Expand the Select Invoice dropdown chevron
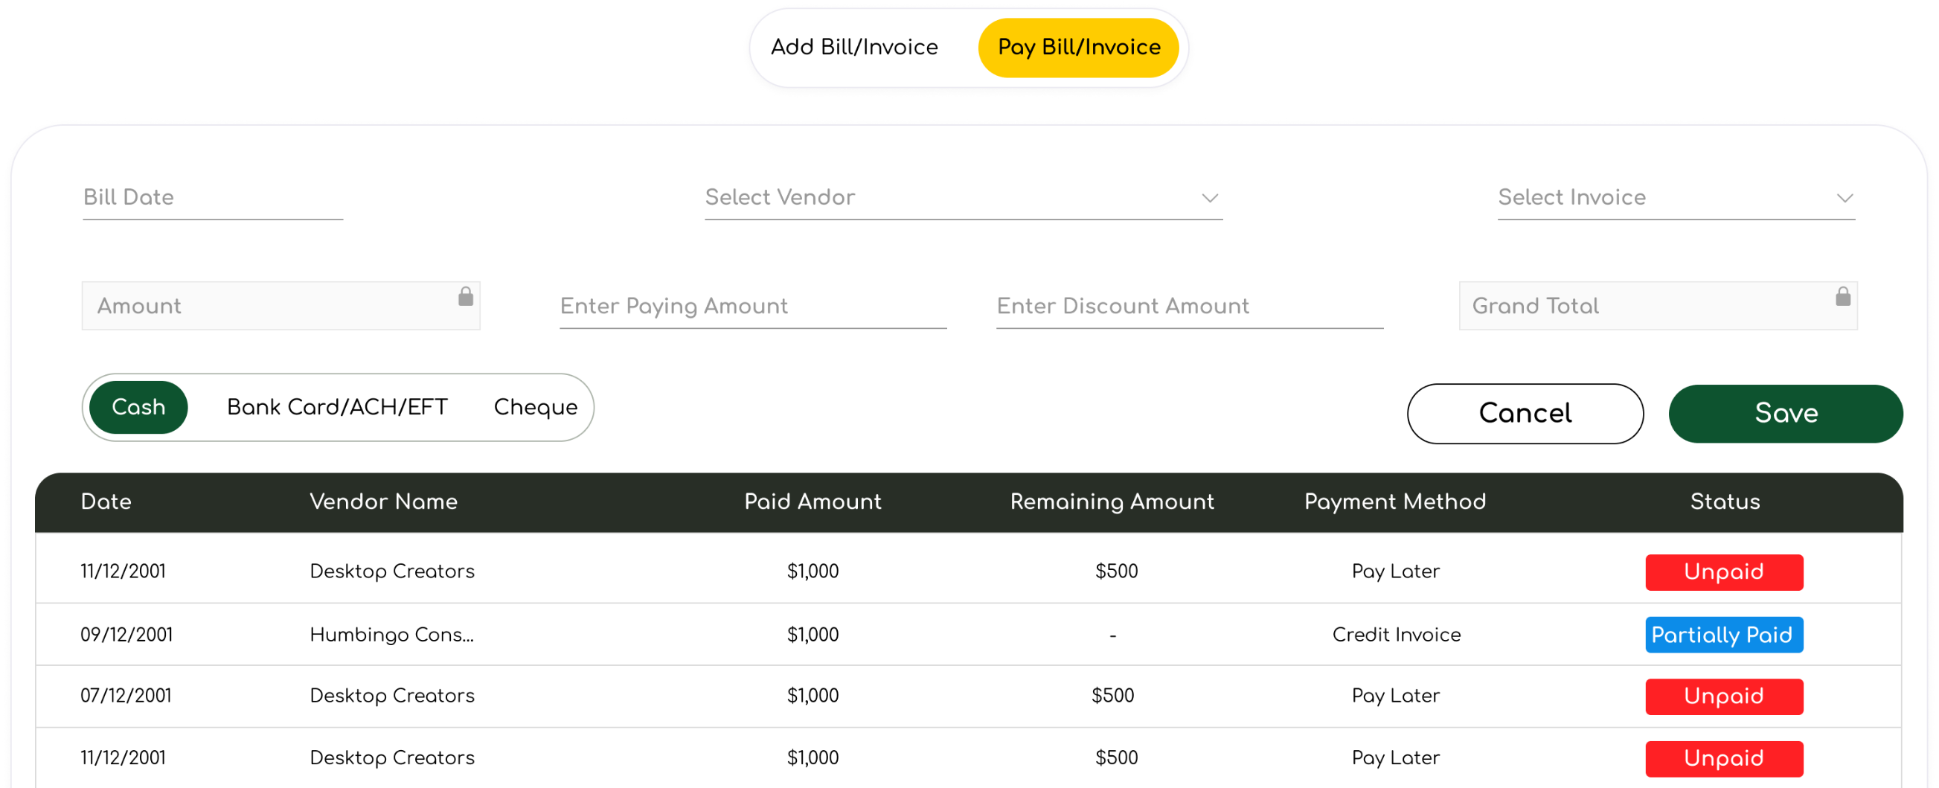Image resolution: width=1939 pixels, height=788 pixels. coord(1845,198)
